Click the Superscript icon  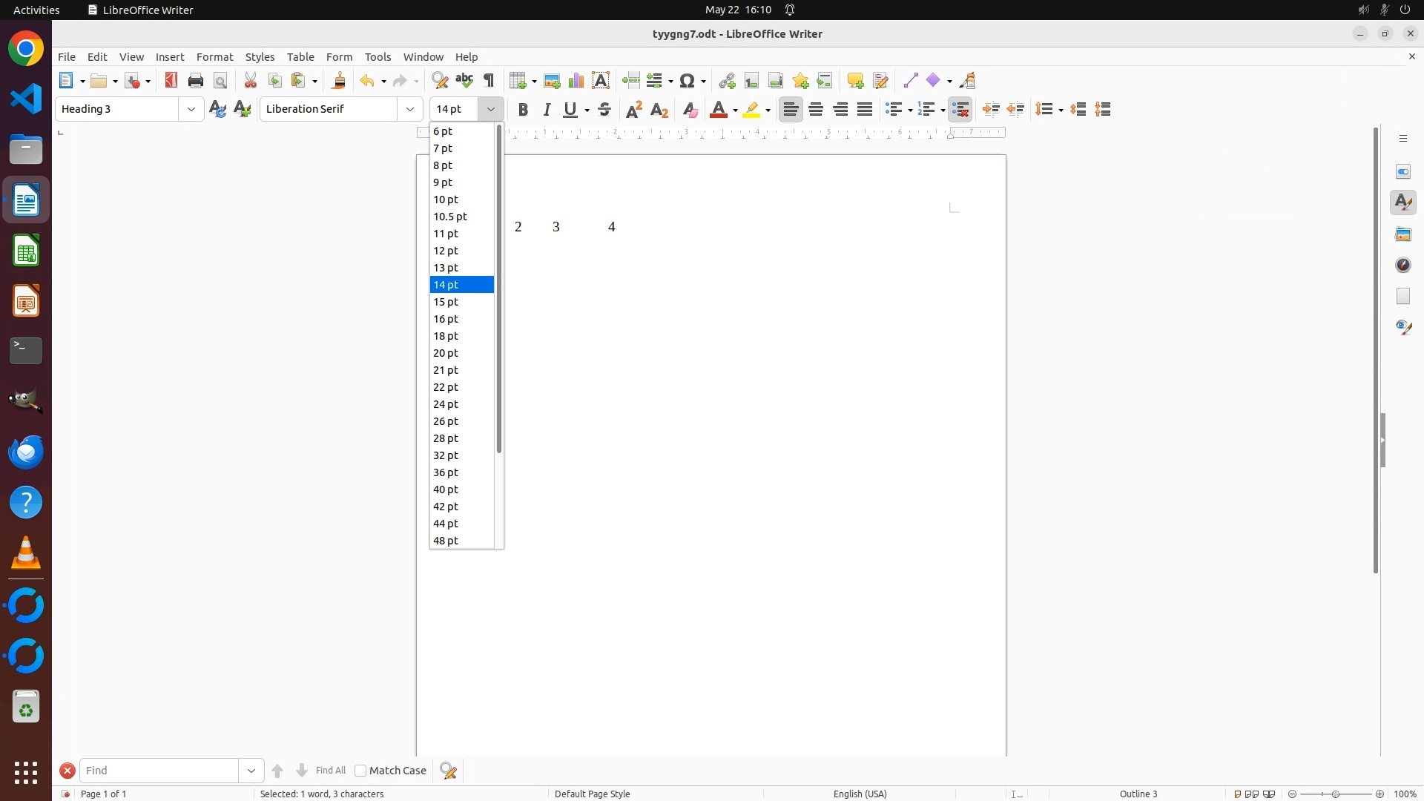click(x=634, y=110)
